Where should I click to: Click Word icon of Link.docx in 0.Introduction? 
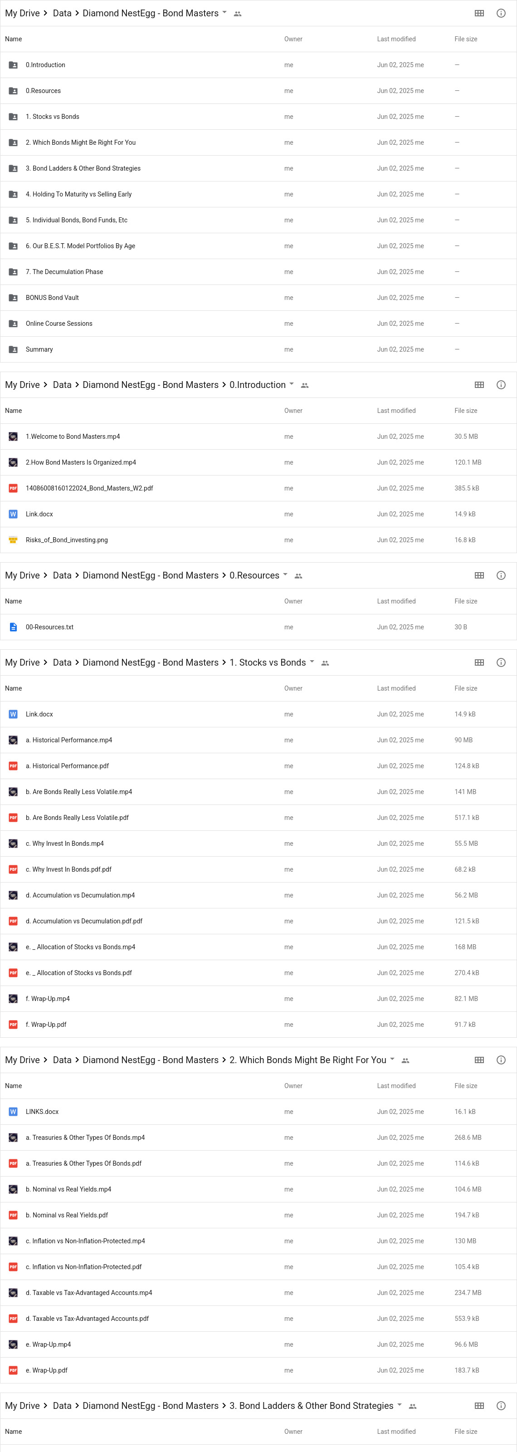(13, 514)
